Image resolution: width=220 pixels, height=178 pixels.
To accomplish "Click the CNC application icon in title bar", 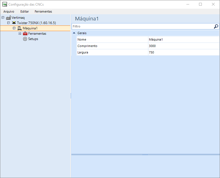I will point(5,4).
